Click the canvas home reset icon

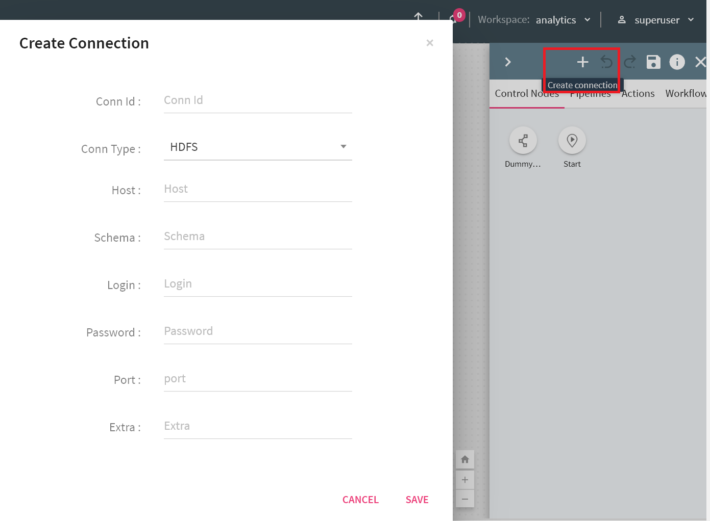(x=465, y=459)
